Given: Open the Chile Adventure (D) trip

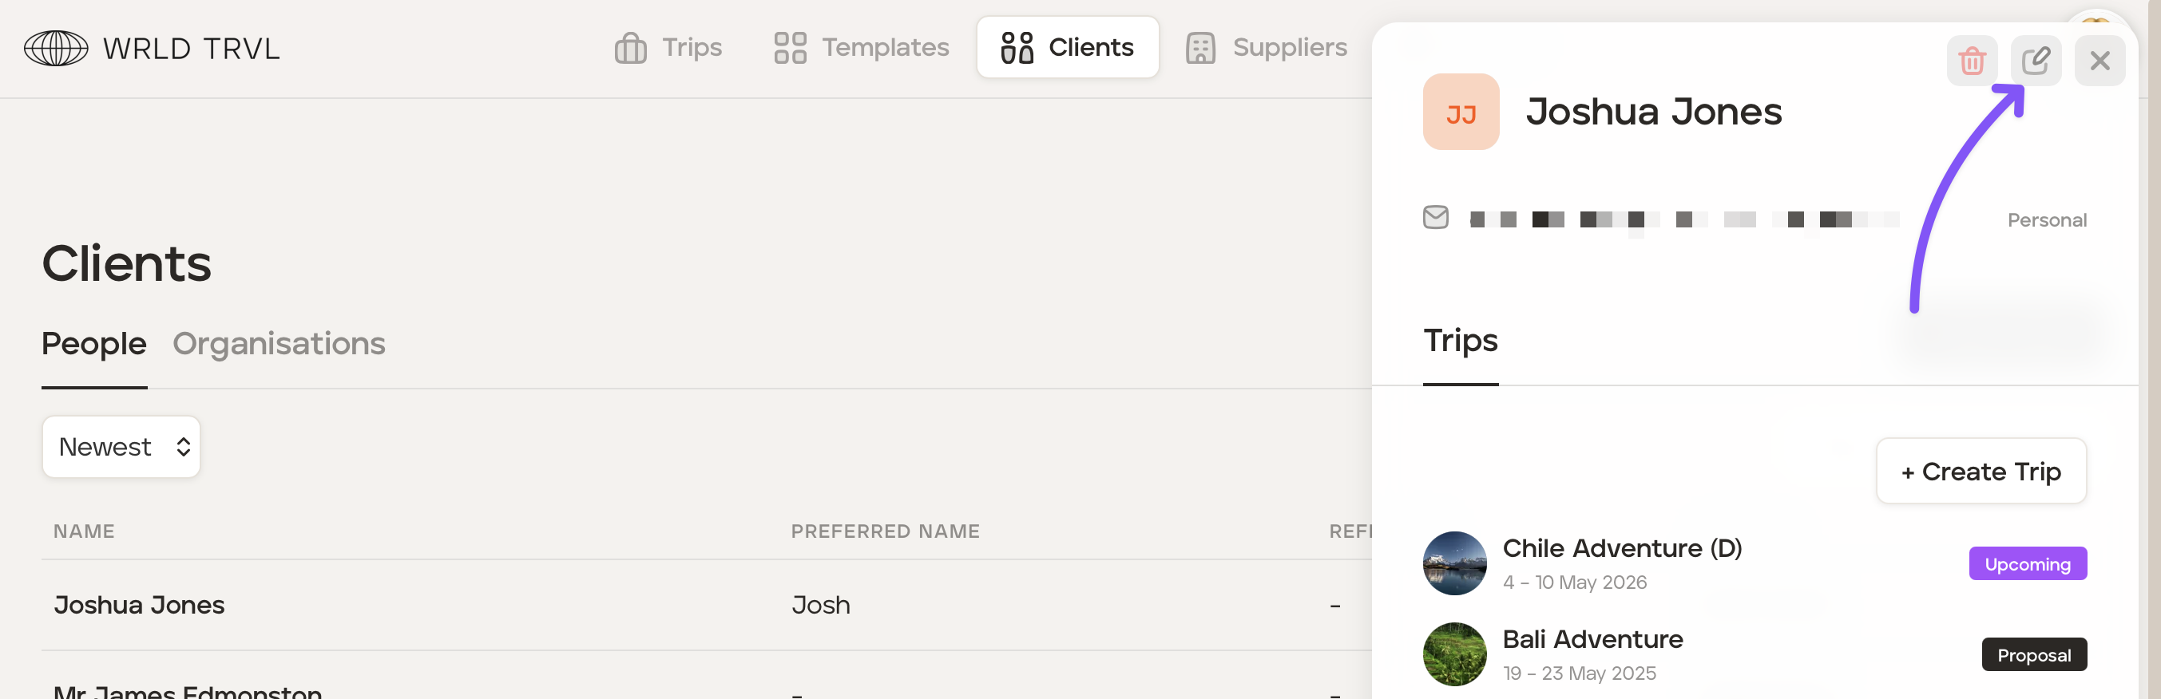Looking at the screenshot, I should [x=1622, y=548].
